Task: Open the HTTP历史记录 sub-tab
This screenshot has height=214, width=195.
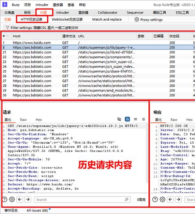Action: (31, 19)
